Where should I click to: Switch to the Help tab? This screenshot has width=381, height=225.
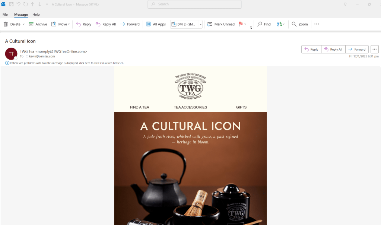click(36, 14)
